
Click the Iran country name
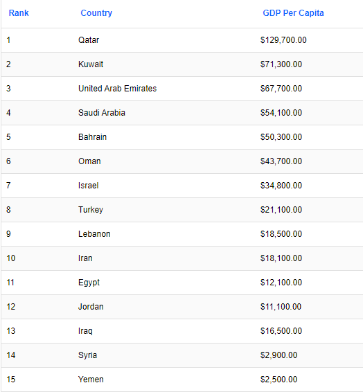85,258
